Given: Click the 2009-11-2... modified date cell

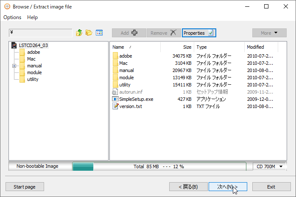Looking at the screenshot, I should point(260,92).
